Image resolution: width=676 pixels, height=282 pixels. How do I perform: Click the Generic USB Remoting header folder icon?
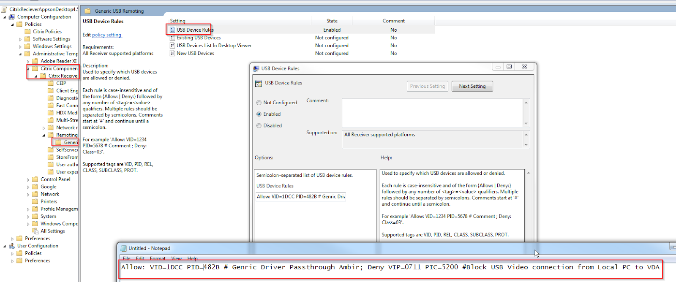point(87,11)
